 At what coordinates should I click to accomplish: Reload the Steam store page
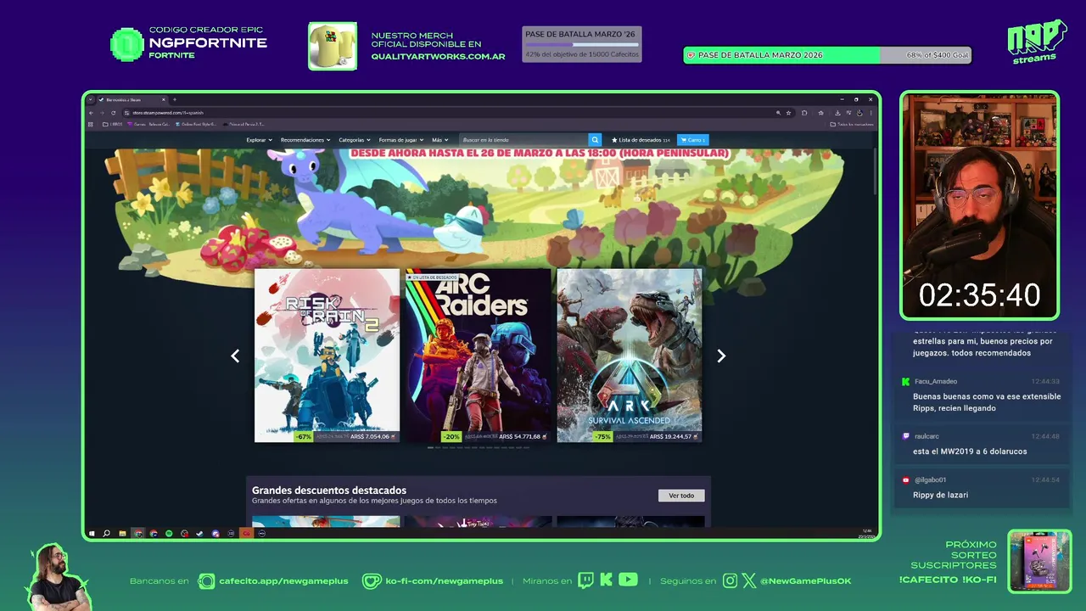tap(113, 113)
